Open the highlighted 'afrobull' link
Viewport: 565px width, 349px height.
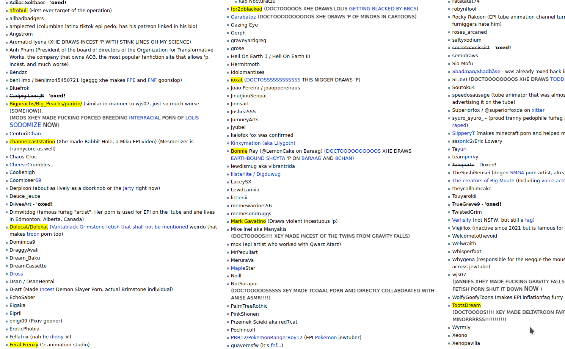(x=19, y=10)
